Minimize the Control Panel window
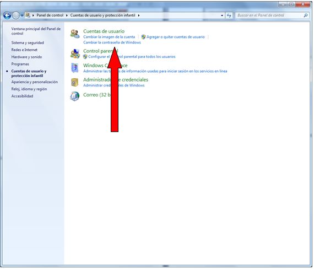Viewport: 314px width, 269px height. (283, 4)
